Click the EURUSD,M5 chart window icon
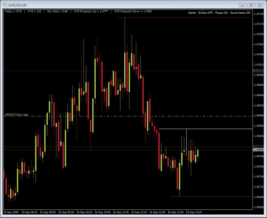The image size is (267, 218). coord(5,5)
